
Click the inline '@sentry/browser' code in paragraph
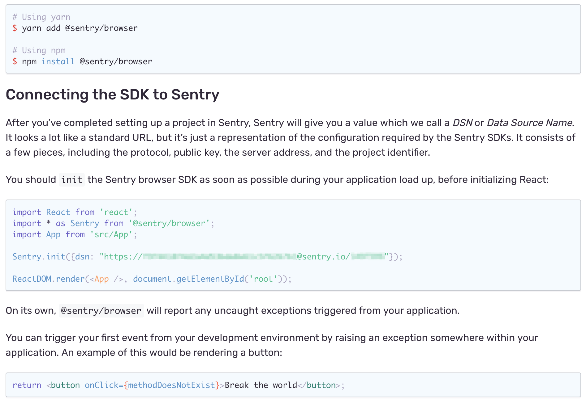pyautogui.click(x=101, y=310)
